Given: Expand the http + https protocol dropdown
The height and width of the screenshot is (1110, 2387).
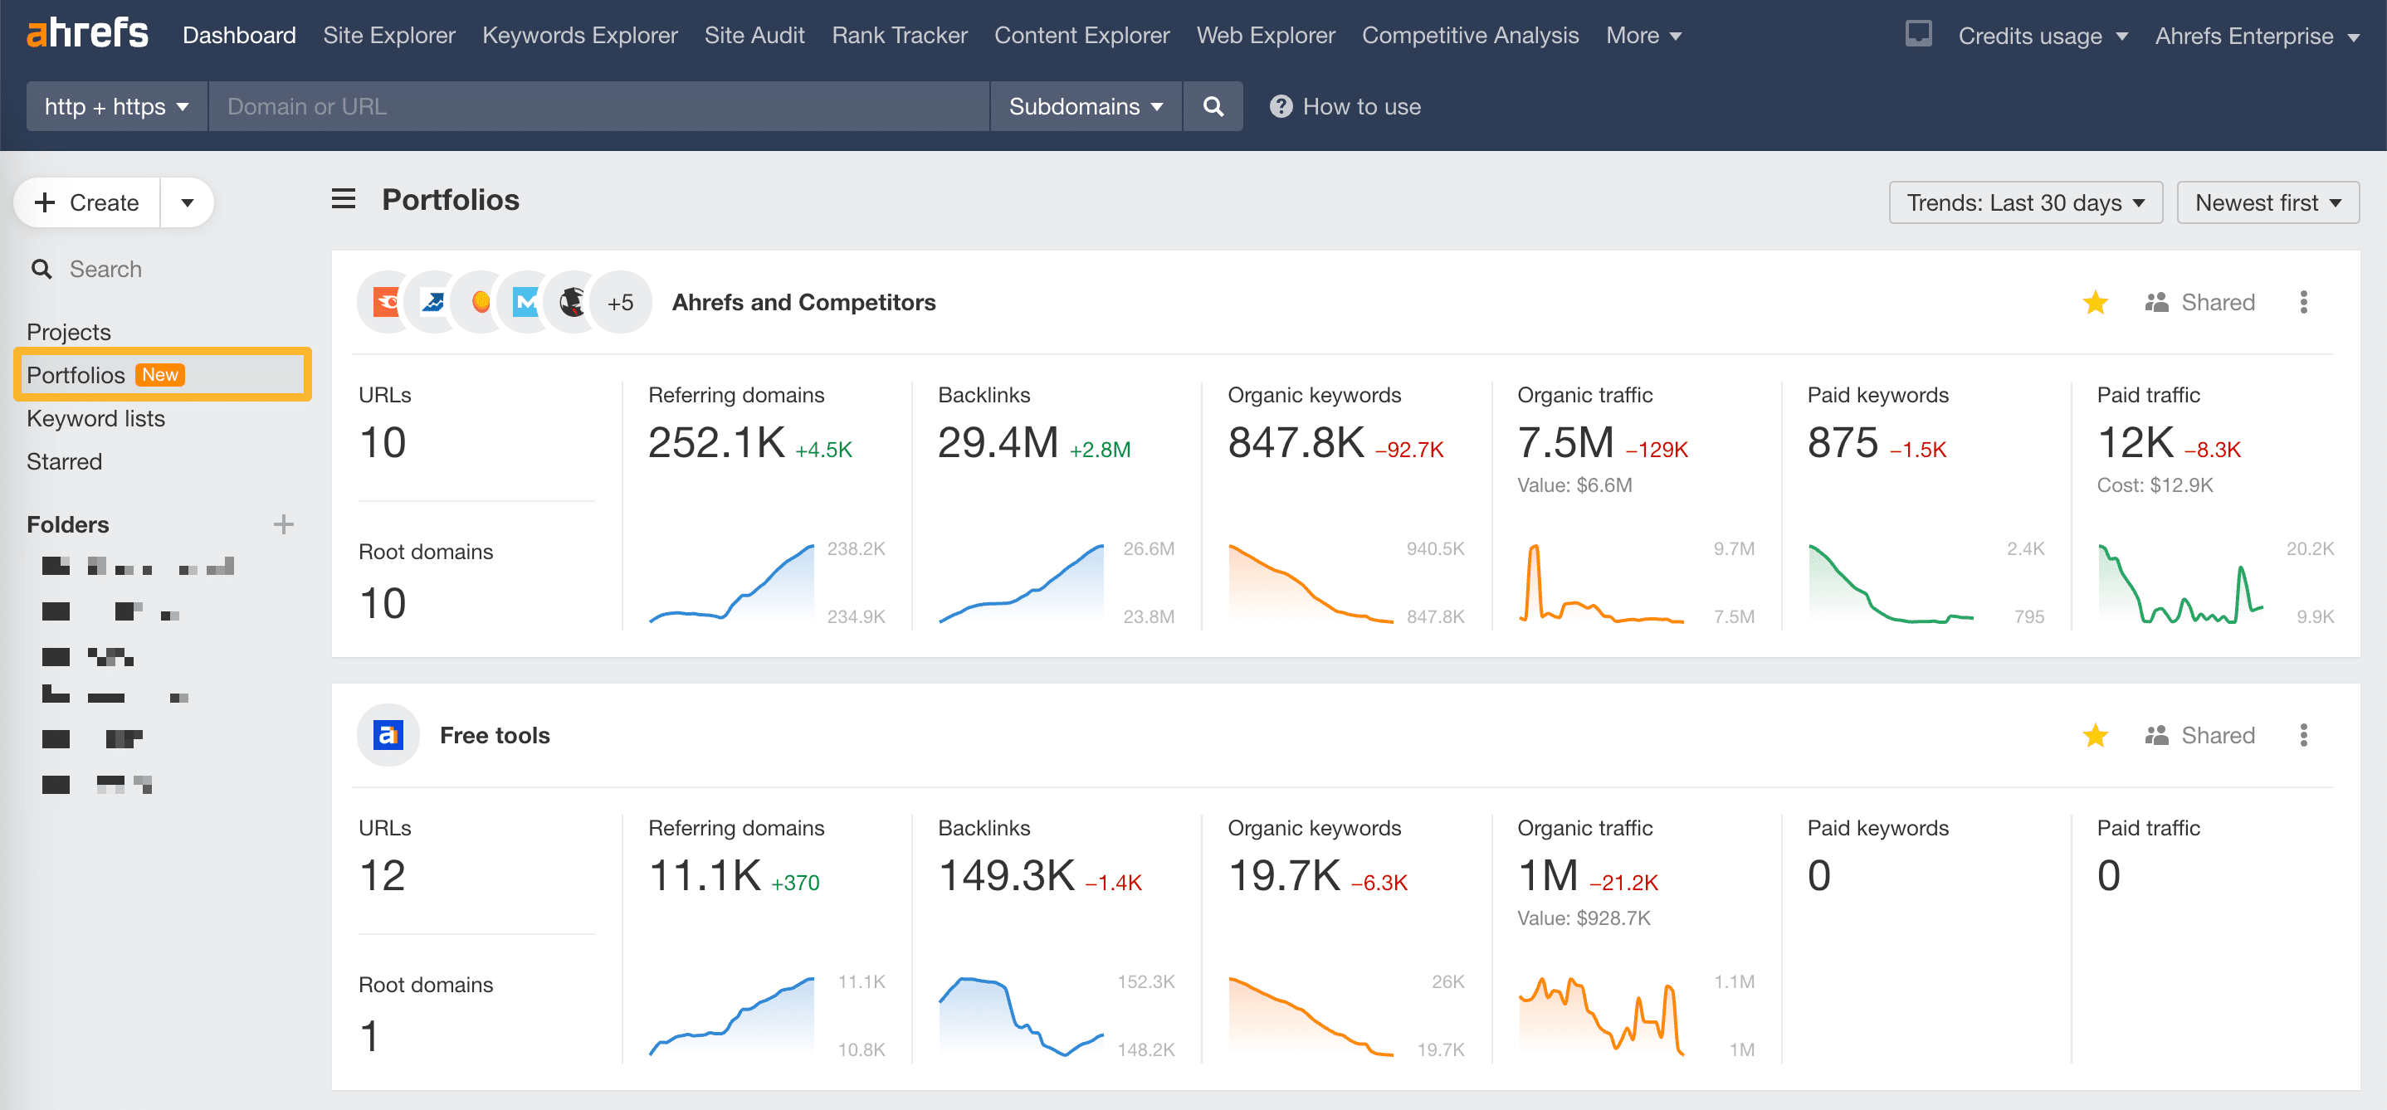Looking at the screenshot, I should click(x=117, y=106).
